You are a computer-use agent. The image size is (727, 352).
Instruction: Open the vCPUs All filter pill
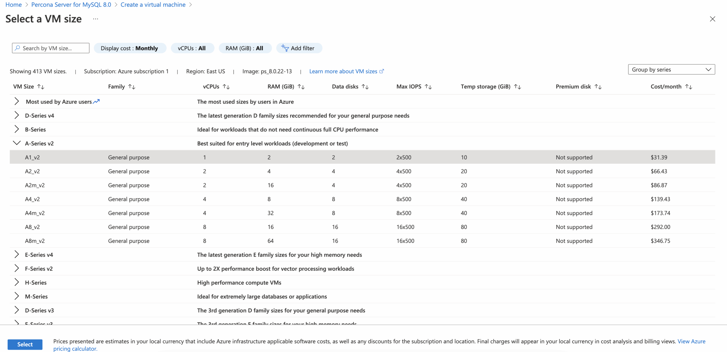(x=192, y=48)
